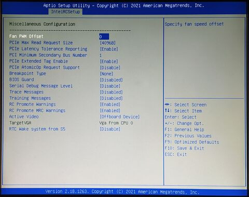This screenshot has height=197, width=249.
Task: Open the Active Video [Offboard Device] option
Action: click(120, 117)
